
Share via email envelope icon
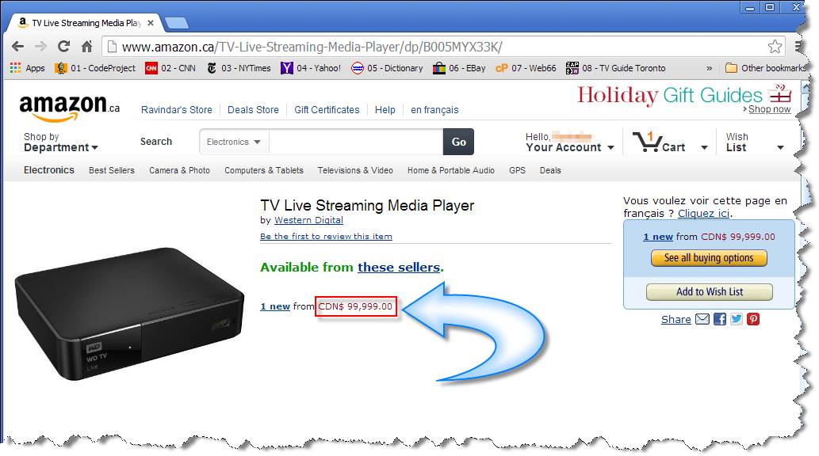pyautogui.click(x=702, y=319)
